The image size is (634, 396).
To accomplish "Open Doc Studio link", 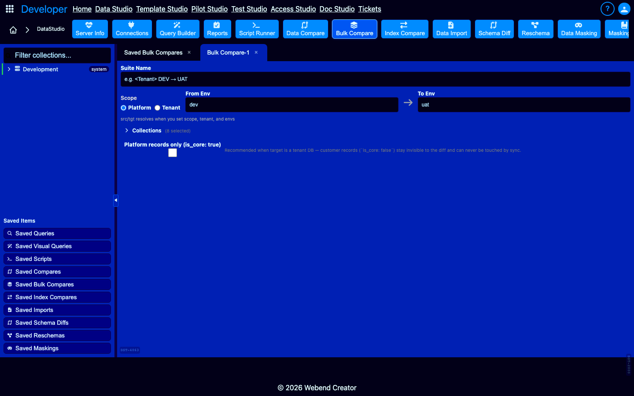I will coord(337,9).
